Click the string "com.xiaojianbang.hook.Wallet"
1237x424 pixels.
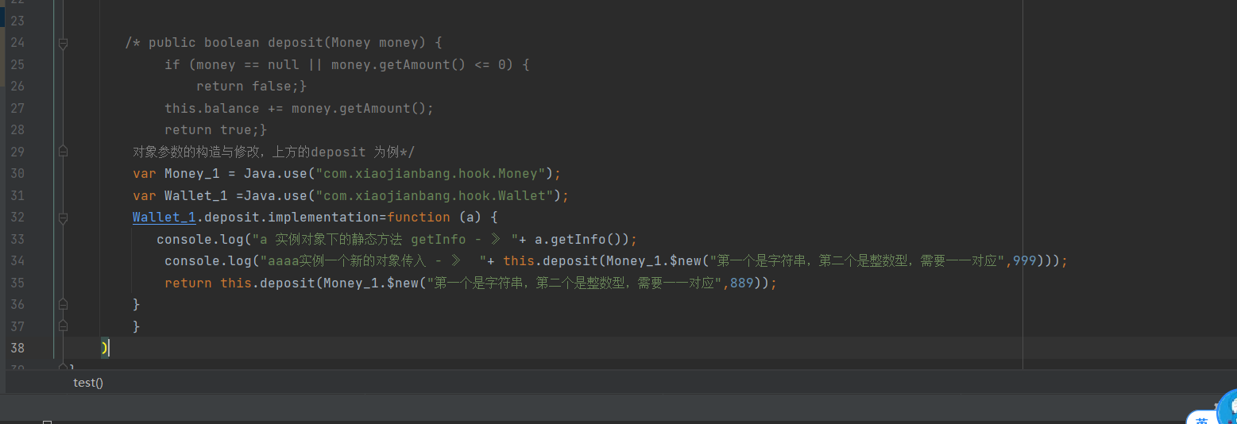[434, 195]
